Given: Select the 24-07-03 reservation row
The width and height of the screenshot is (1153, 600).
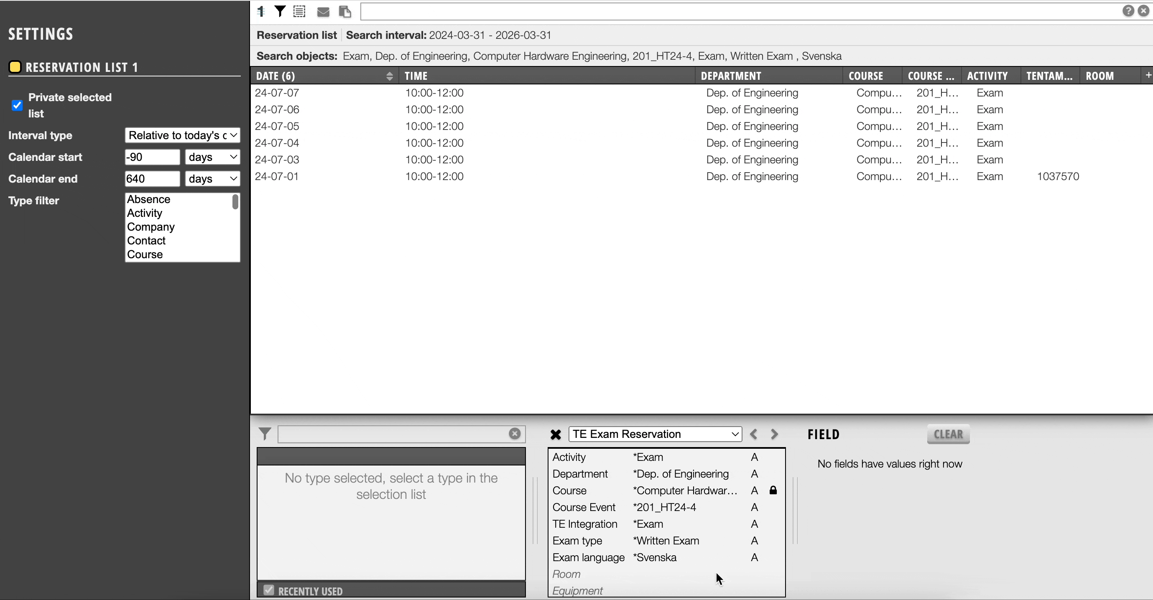Looking at the screenshot, I should click(x=701, y=160).
